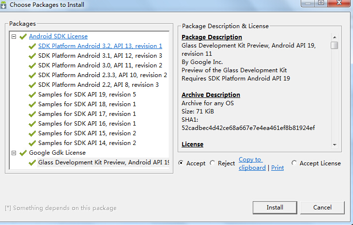
Task: Click green checkmark beside Android SDK License
Action: [x=23, y=36]
